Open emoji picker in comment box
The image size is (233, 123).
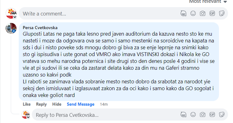click(193, 13)
